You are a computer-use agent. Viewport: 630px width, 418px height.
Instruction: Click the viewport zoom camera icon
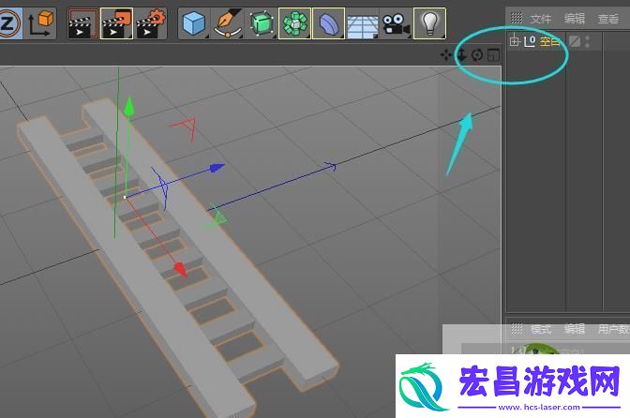pos(462,54)
